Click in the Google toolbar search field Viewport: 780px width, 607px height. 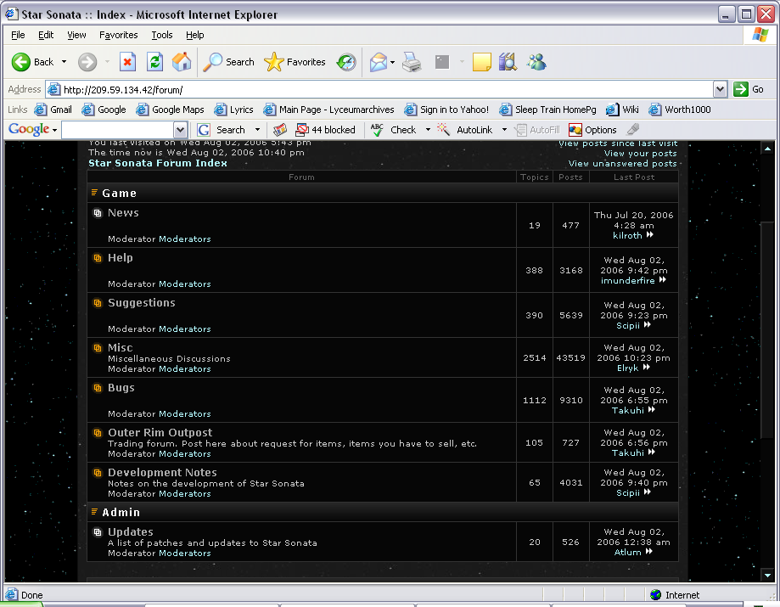coord(117,130)
